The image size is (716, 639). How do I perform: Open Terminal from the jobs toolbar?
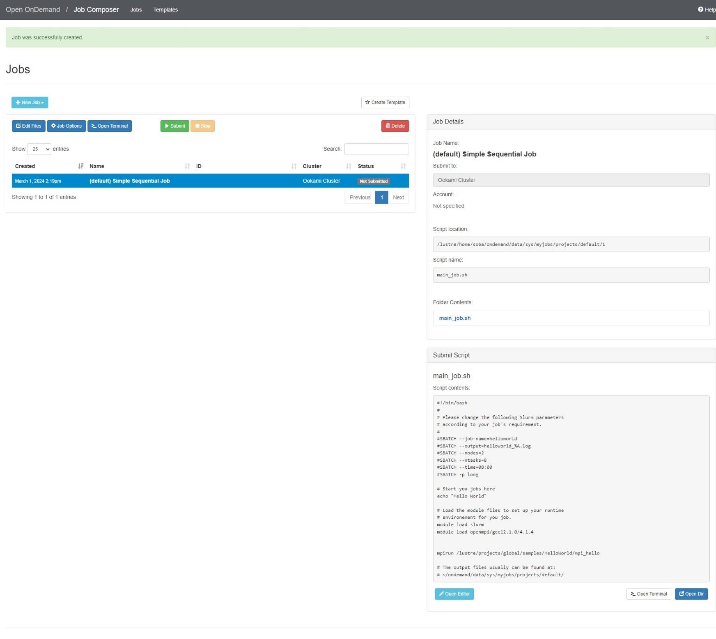click(109, 126)
